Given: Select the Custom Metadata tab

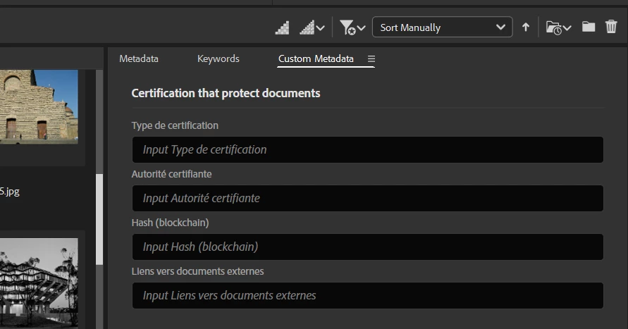Looking at the screenshot, I should point(316,59).
